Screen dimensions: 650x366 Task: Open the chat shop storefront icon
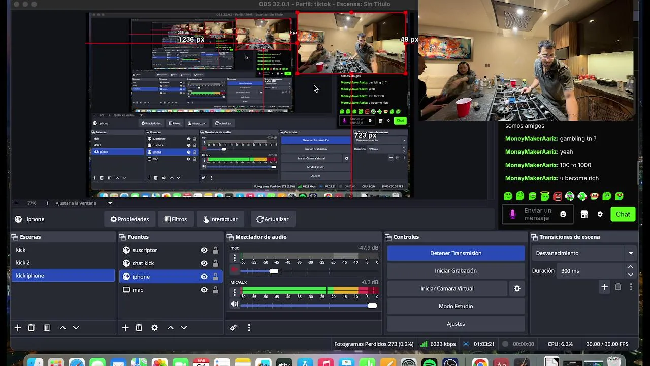[x=584, y=214]
